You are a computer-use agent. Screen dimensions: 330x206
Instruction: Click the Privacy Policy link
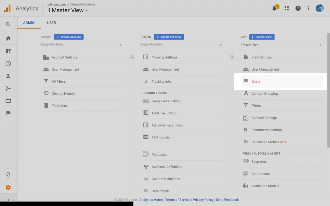(203, 200)
